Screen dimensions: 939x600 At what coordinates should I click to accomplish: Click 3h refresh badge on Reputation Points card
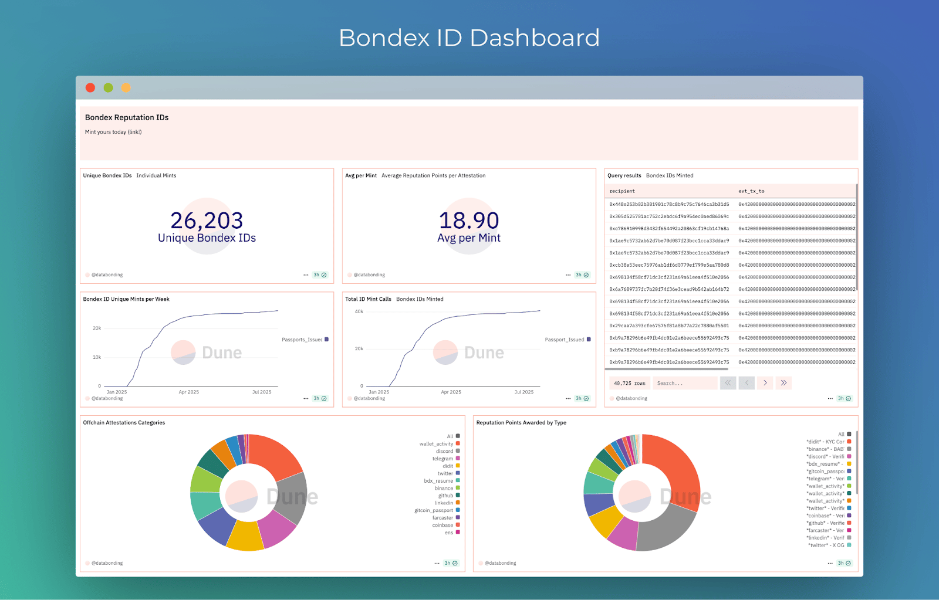click(x=845, y=563)
